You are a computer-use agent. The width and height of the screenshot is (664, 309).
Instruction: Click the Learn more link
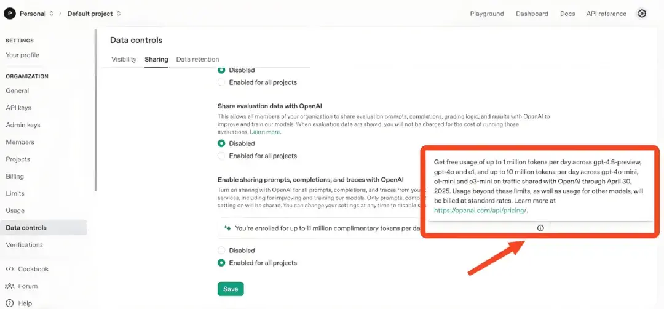tap(265, 132)
